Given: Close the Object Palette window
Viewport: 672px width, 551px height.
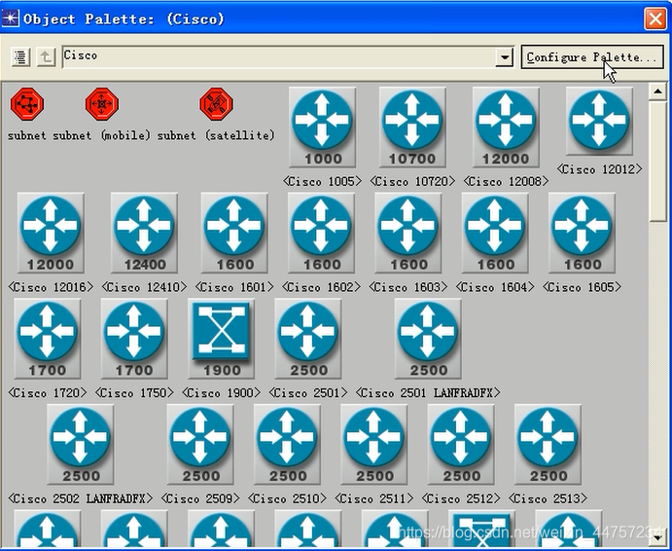Looking at the screenshot, I should [x=655, y=18].
